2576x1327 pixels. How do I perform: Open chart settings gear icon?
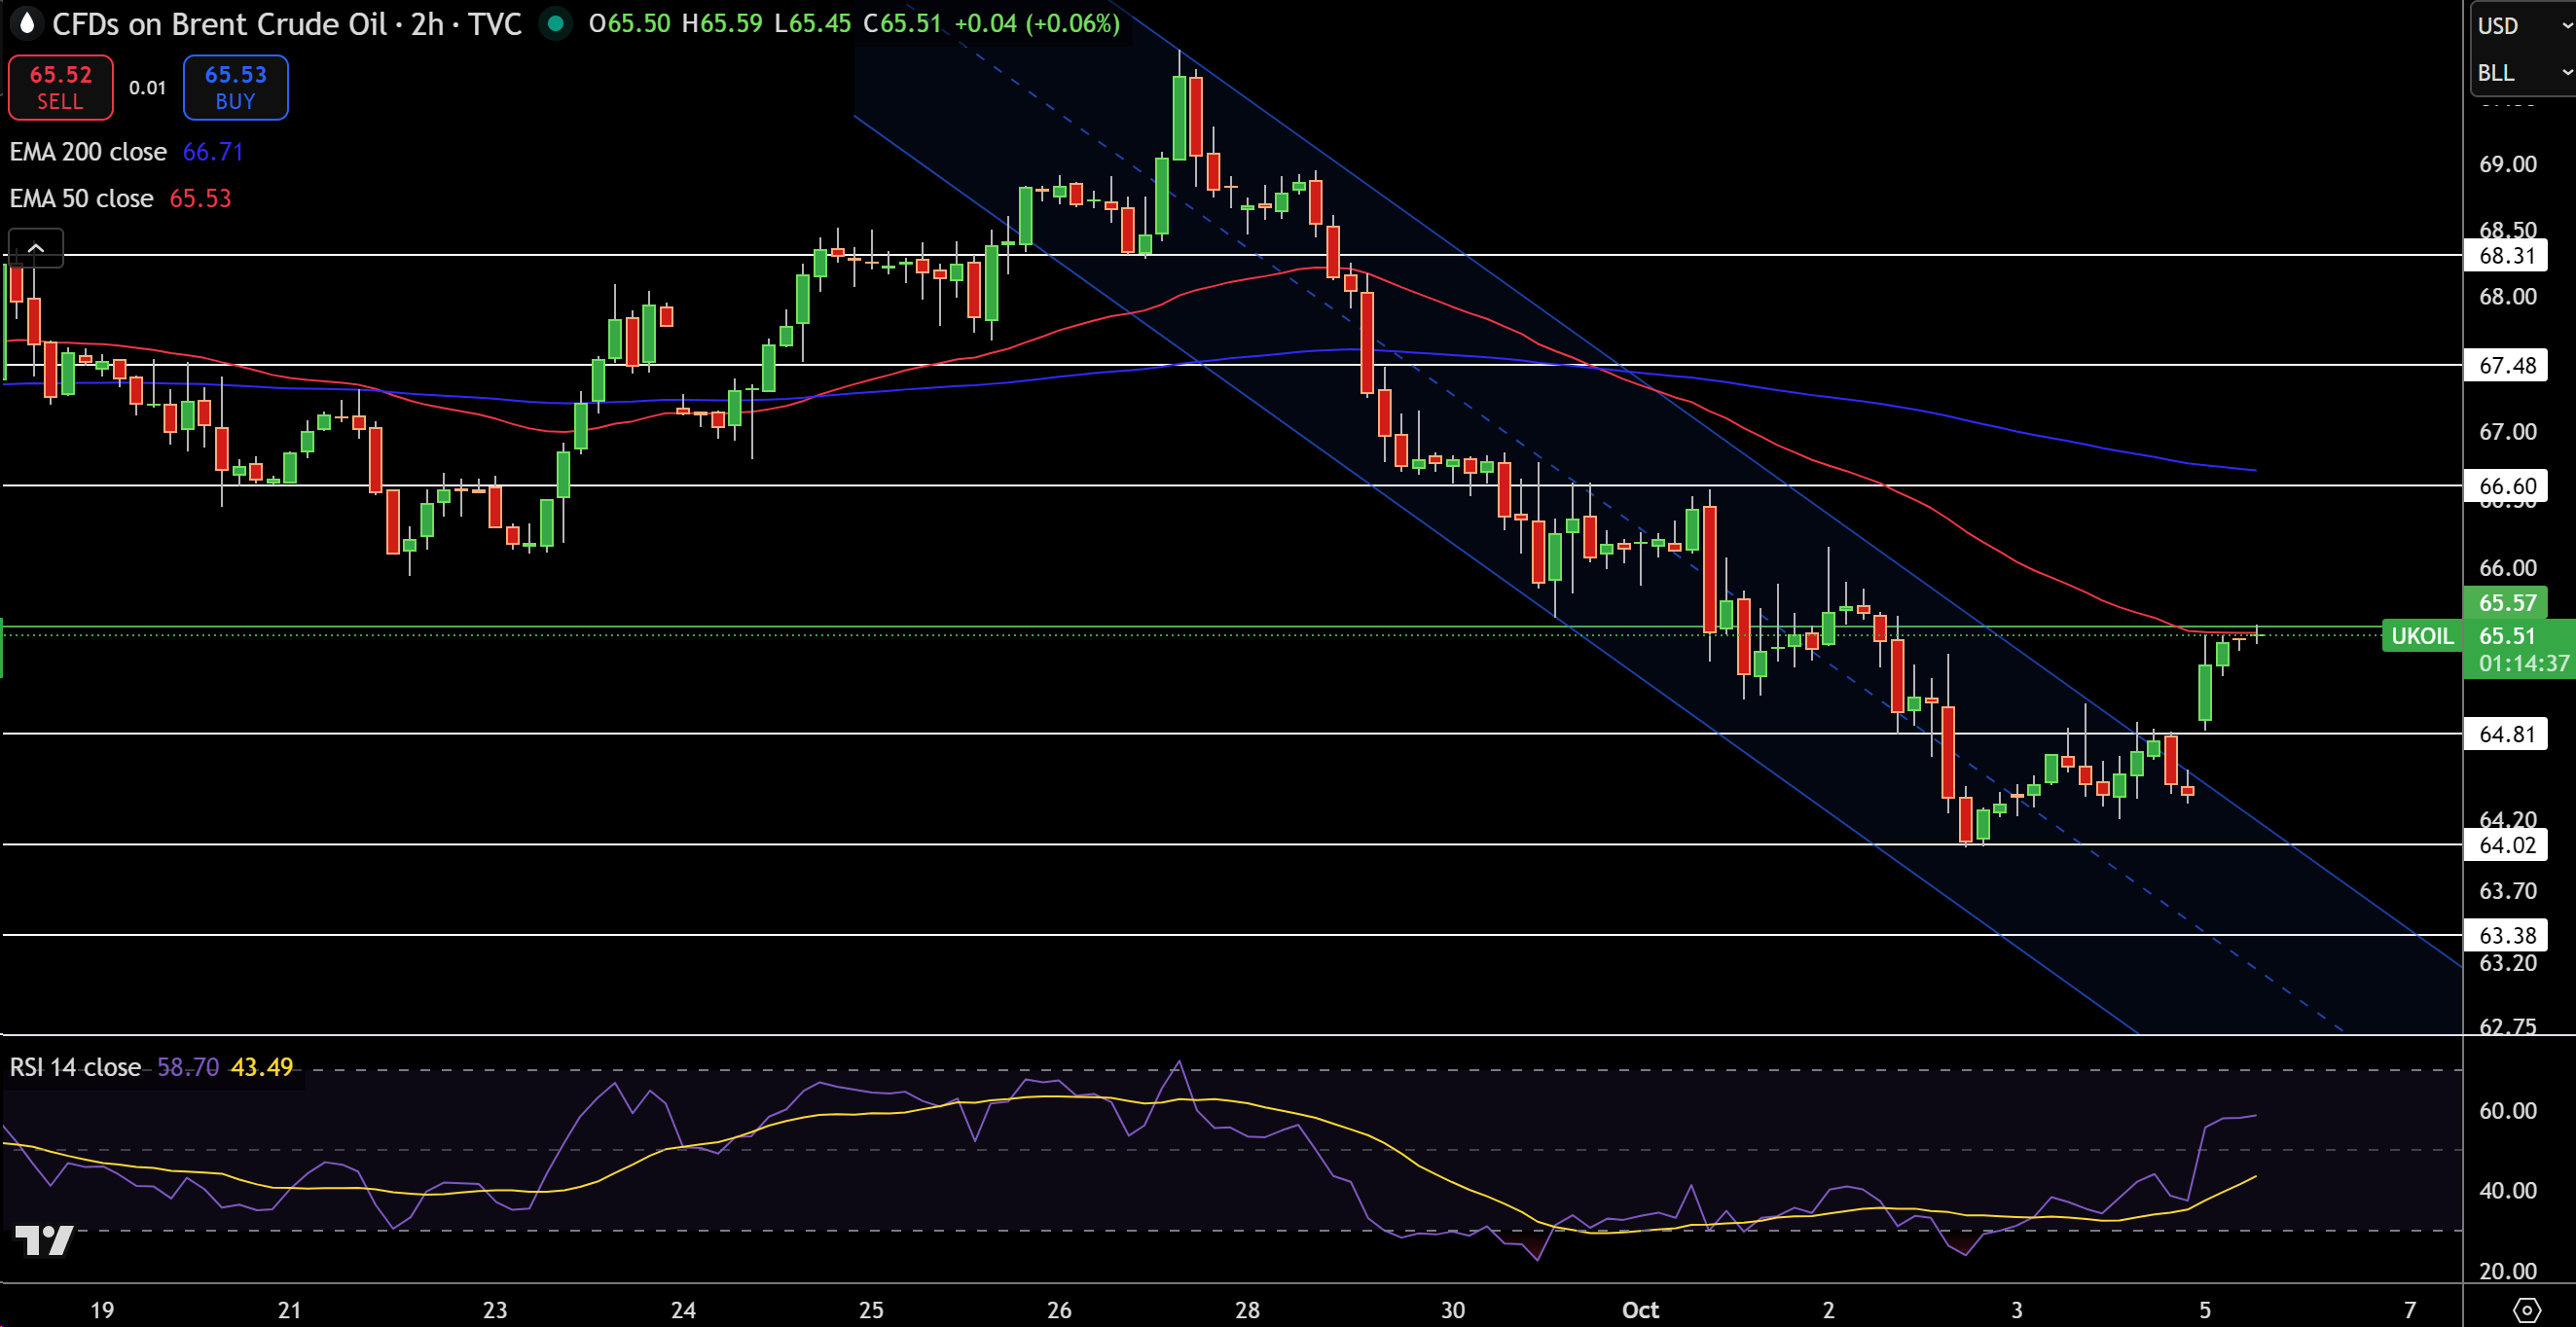tap(2527, 1309)
